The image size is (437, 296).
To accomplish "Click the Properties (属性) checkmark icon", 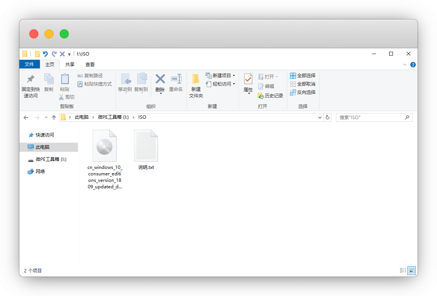I will point(248,79).
